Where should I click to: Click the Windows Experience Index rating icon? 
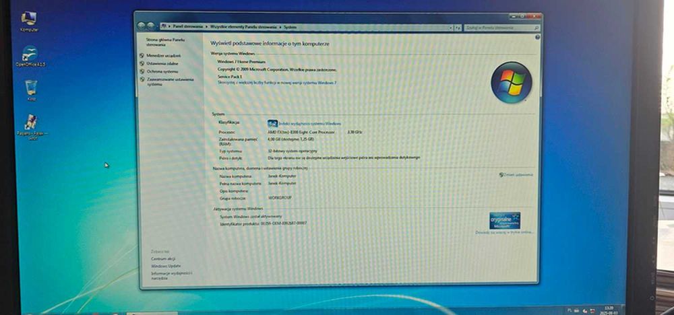[272, 123]
